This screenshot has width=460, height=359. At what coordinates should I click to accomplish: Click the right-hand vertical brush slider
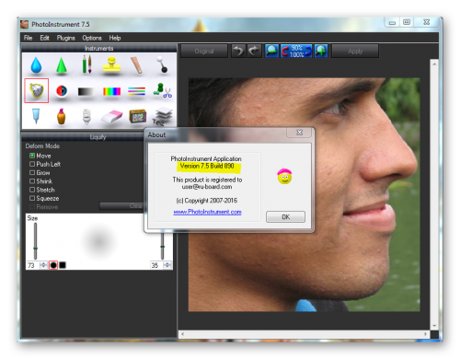point(162,246)
